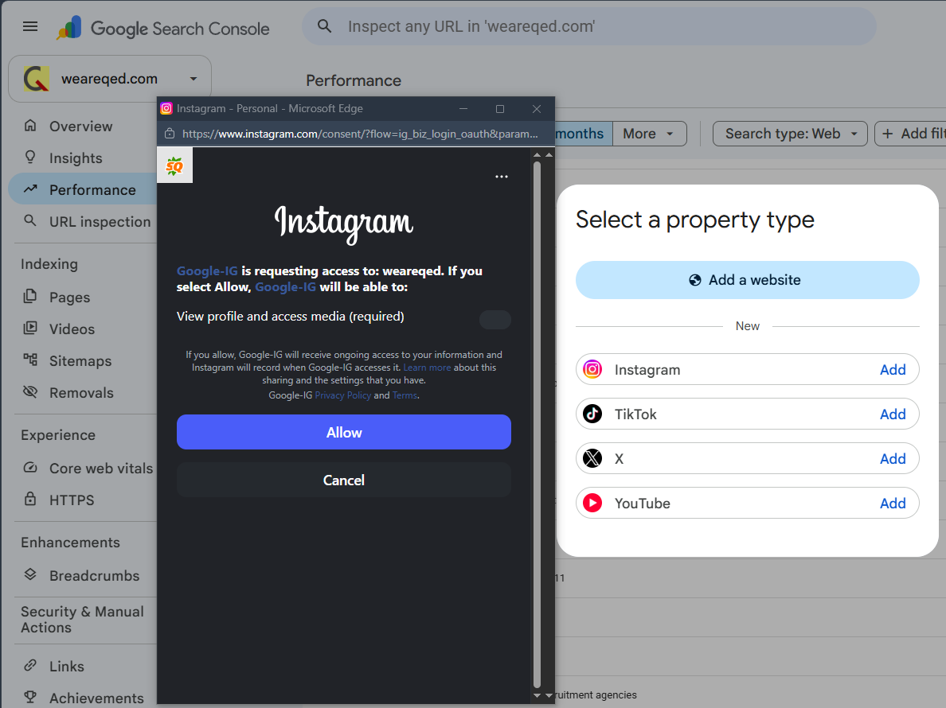Click the Pages document icon
946x708 pixels.
coord(30,297)
